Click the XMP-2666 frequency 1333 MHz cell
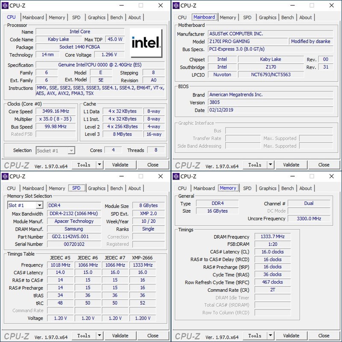This screenshot has height=342, width=342. pos(143,265)
